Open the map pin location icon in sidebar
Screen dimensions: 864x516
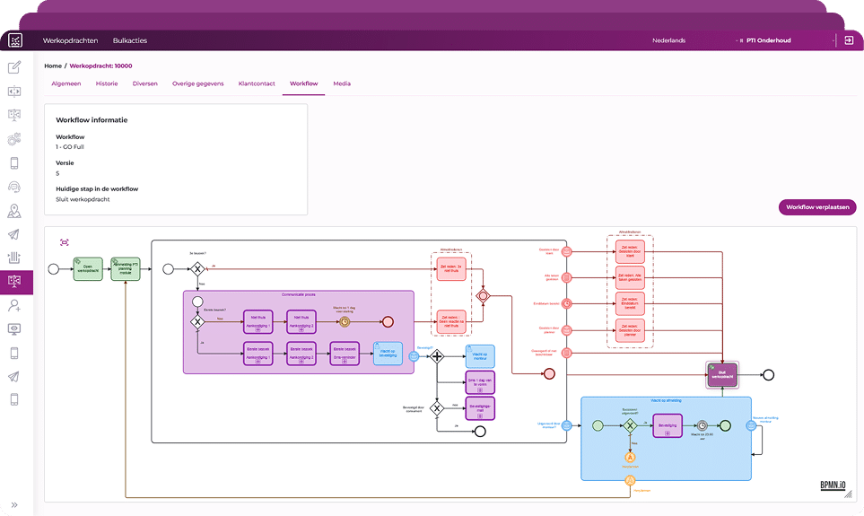[x=14, y=211]
